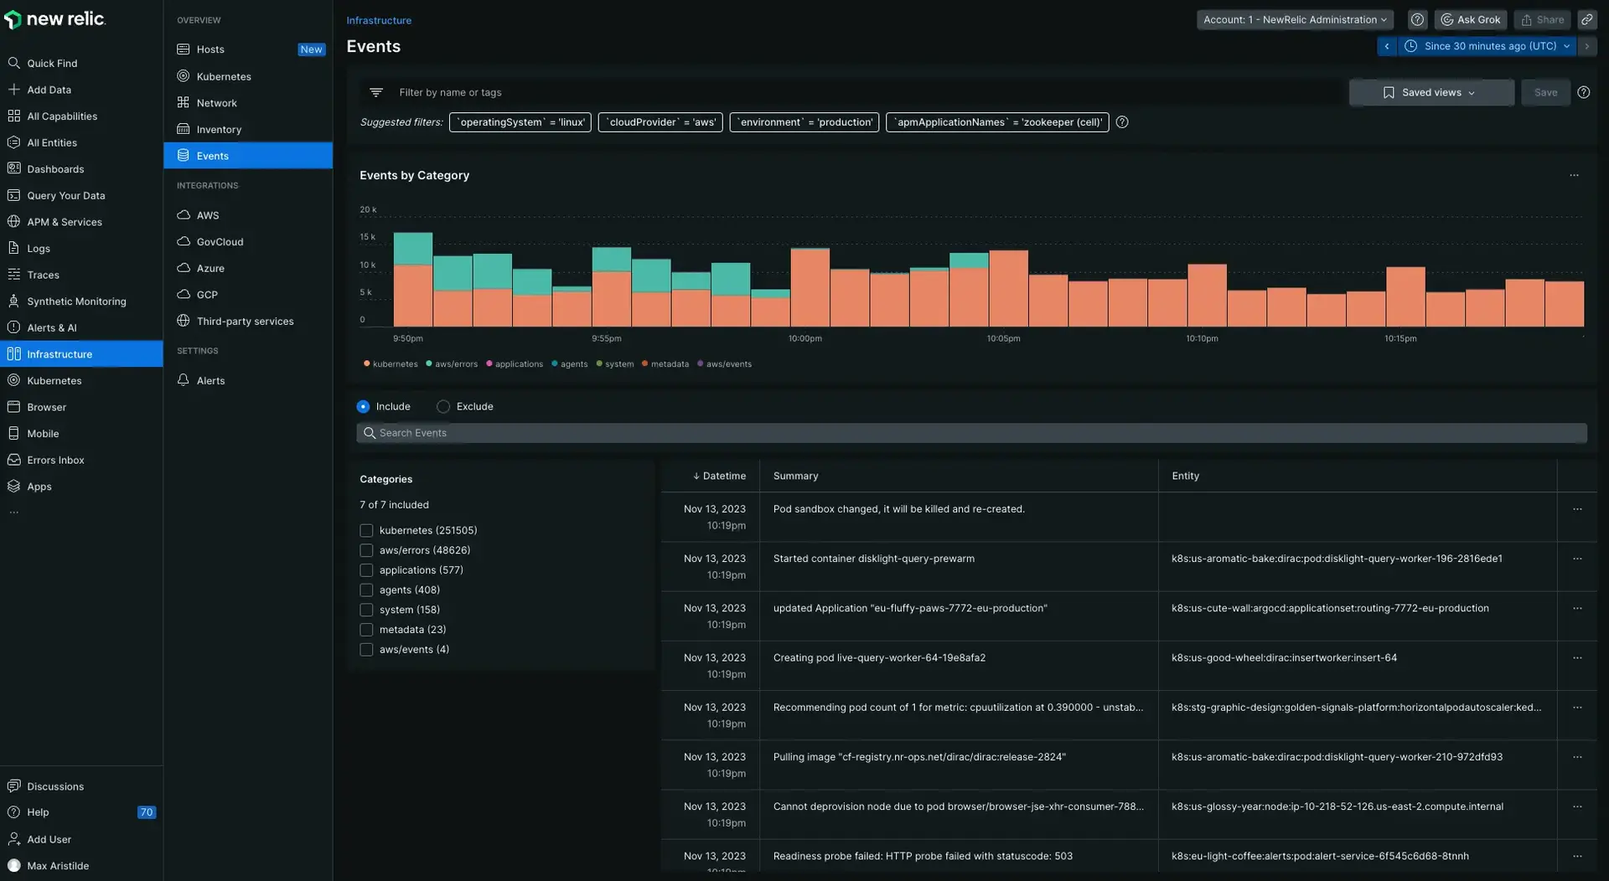Open the filter icon beside the filter bar
Image resolution: width=1609 pixels, height=881 pixels.
point(375,92)
